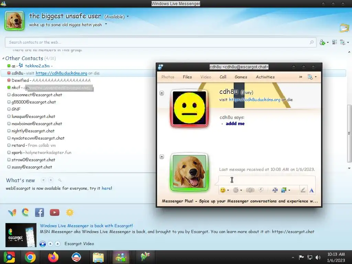
Task: Click Video in the chat toolbar
Action: pos(206,77)
